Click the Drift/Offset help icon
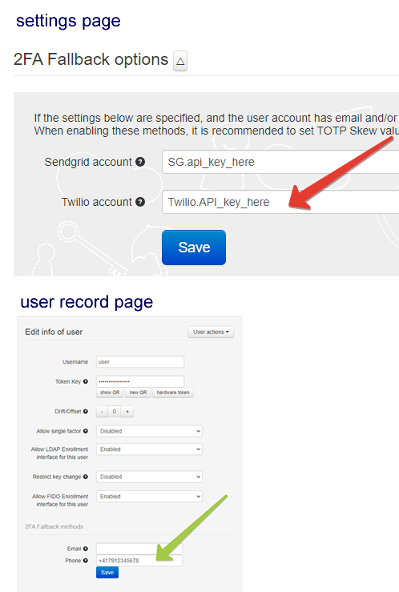Image resolution: width=399 pixels, height=592 pixels. (85, 412)
